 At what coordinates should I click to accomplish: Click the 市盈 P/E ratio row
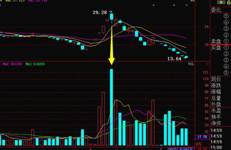(x=216, y=111)
